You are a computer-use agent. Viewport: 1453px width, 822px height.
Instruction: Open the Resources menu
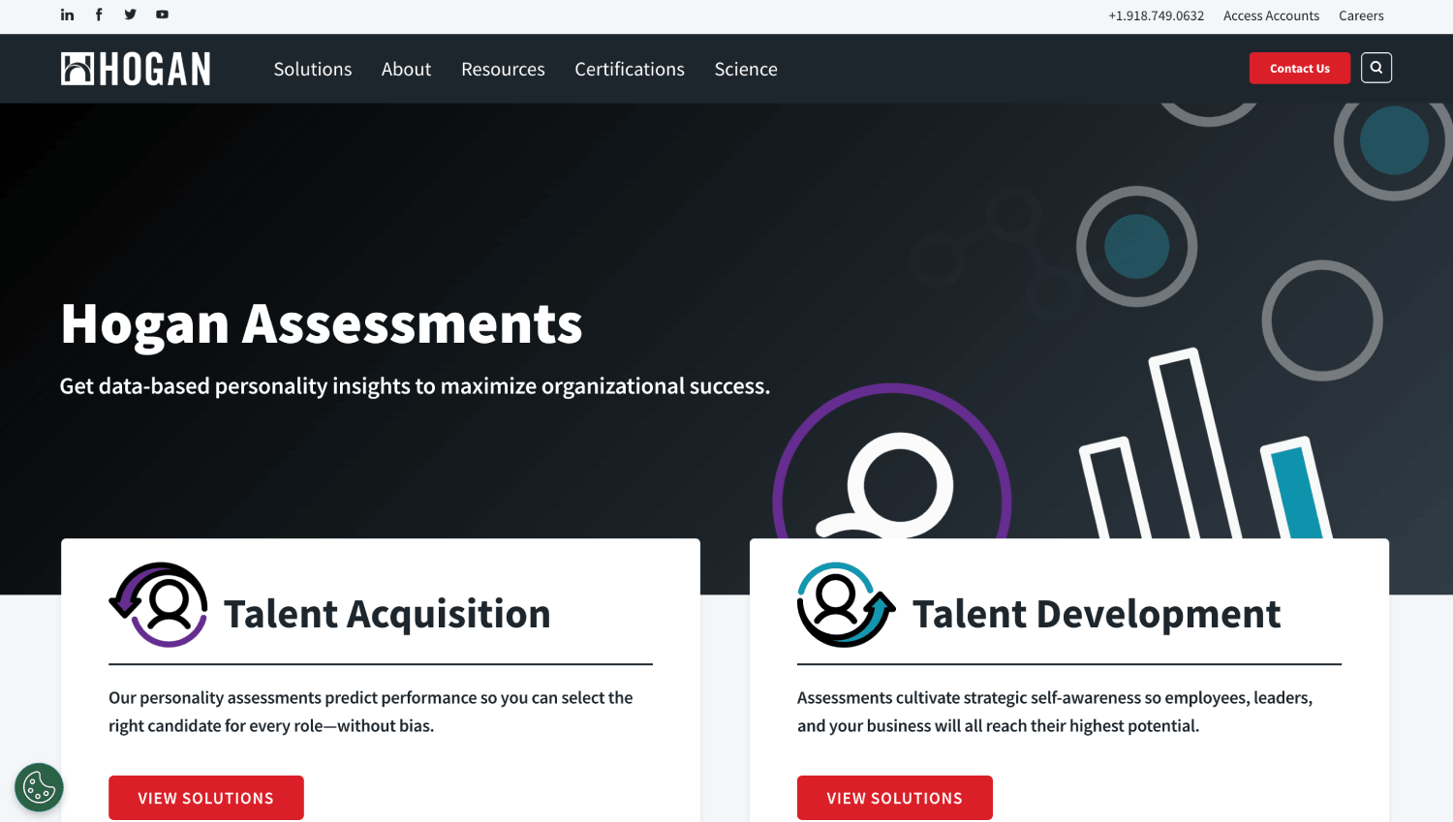click(x=503, y=70)
